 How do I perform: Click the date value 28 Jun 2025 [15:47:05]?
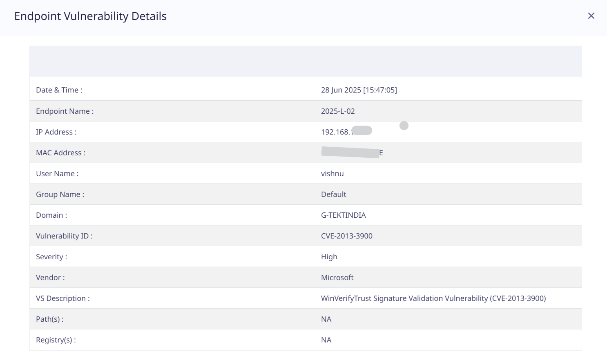click(359, 90)
